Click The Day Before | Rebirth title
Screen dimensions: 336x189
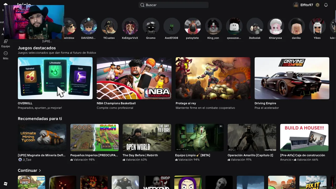[x=140, y=155]
